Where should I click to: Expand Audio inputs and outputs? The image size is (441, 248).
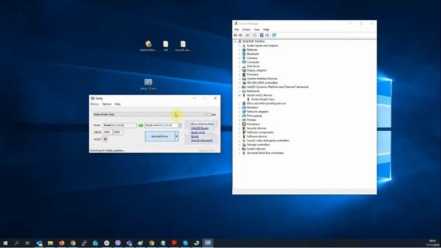point(240,45)
